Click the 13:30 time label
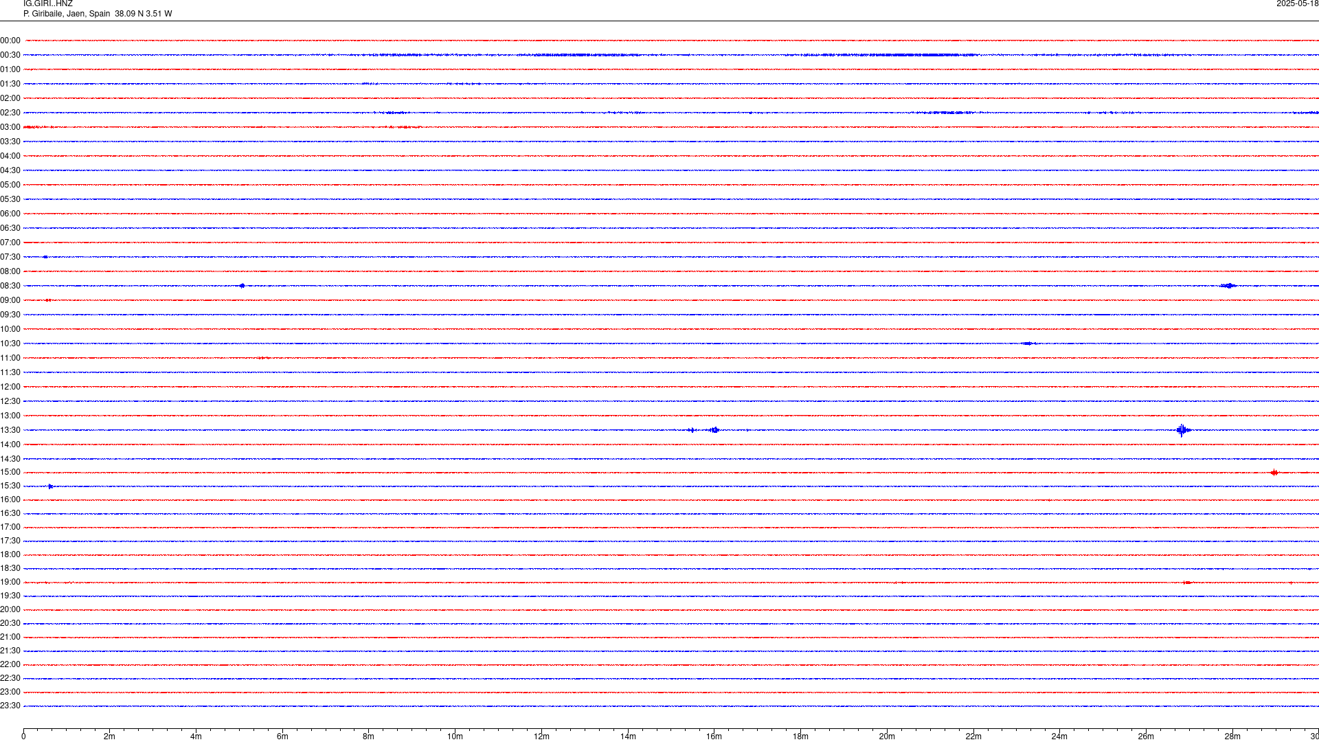1319x742 pixels. pos(10,430)
